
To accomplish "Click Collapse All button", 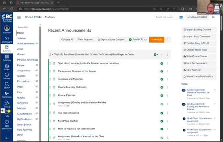I will (x=67, y=40).
